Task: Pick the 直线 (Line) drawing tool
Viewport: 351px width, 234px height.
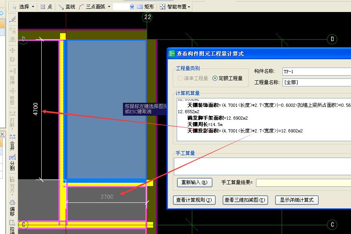Action: pos(67,7)
